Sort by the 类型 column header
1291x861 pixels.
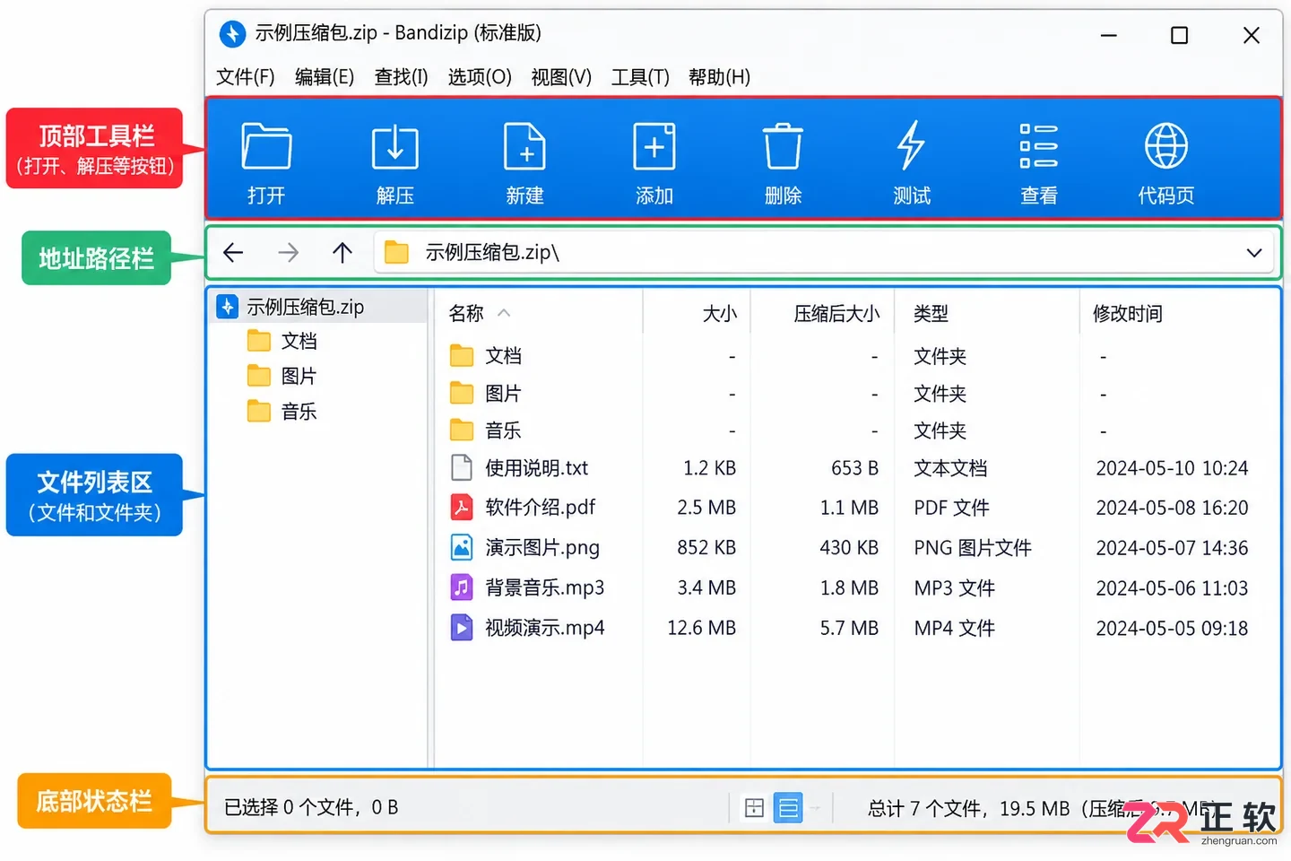931,314
